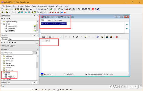Screen dimensions: 143x91
Task: Switch to the Statistics tab
Action: (58, 20)
